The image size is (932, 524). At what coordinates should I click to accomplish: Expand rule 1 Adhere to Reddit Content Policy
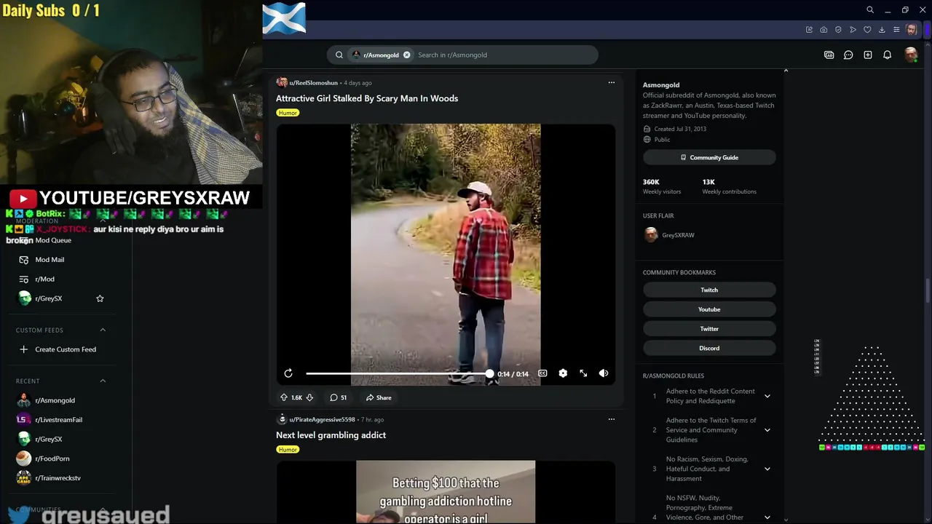[767, 396]
